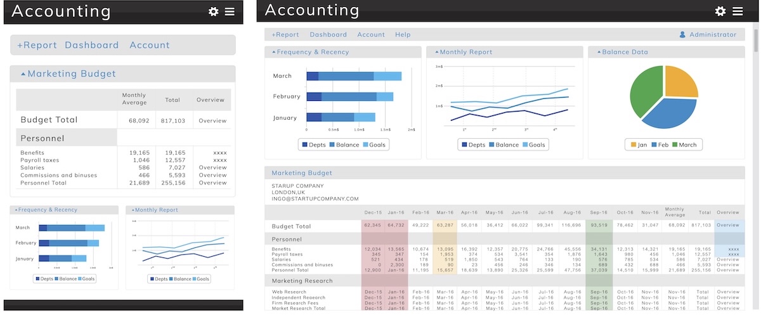Open the Help menu item
Viewport: 761px width, 317px height.
coord(403,35)
